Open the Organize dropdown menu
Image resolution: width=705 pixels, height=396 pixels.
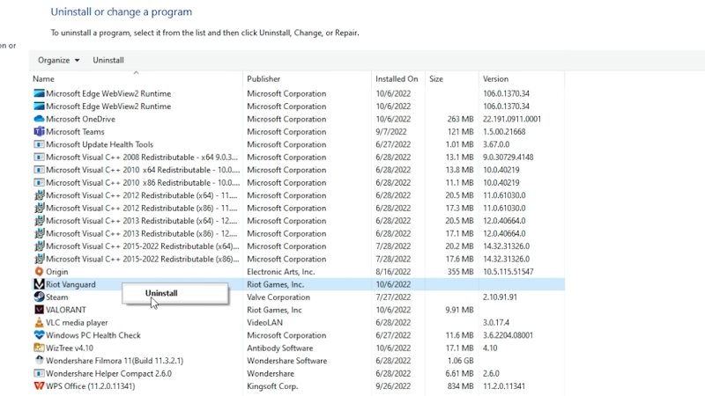click(58, 60)
